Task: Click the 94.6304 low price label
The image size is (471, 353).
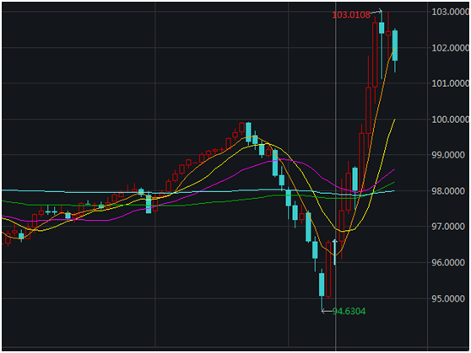Action: point(349,312)
